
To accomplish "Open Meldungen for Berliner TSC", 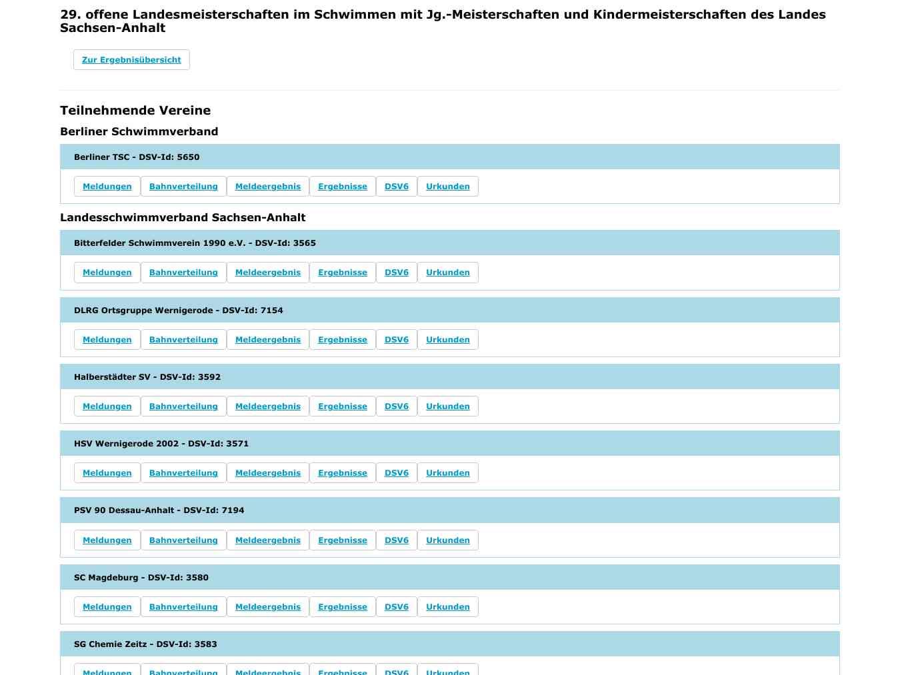I will tap(107, 186).
